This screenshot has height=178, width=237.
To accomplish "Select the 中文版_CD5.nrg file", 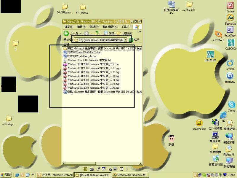I will [91, 84].
